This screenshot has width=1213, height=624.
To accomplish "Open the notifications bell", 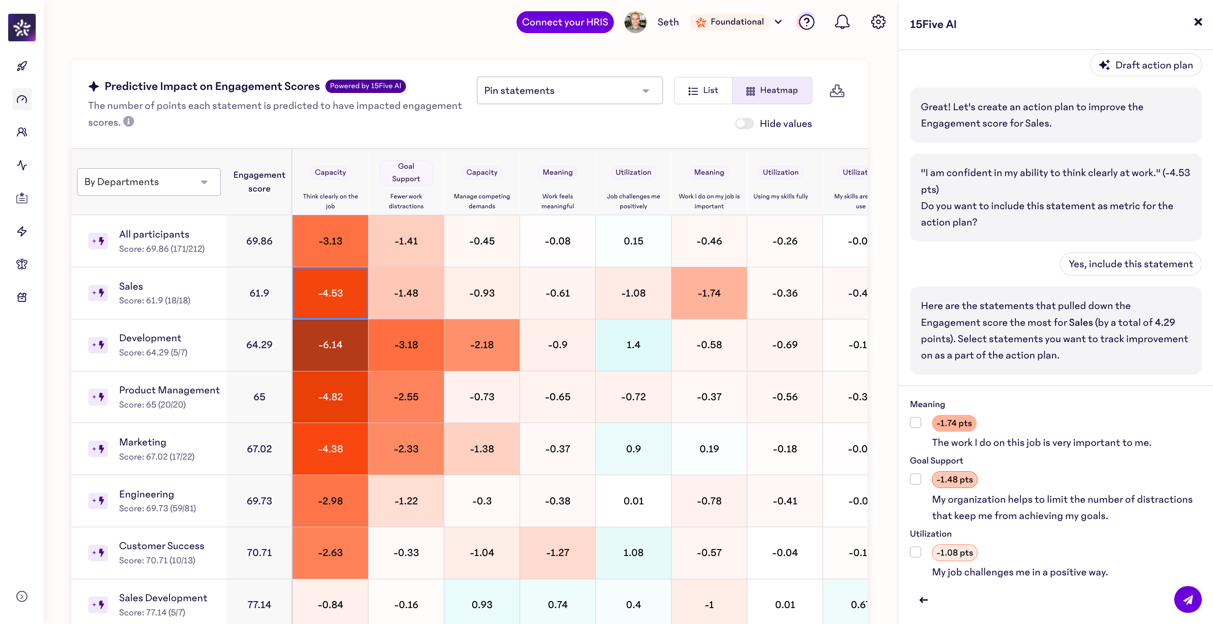I will click(x=842, y=22).
